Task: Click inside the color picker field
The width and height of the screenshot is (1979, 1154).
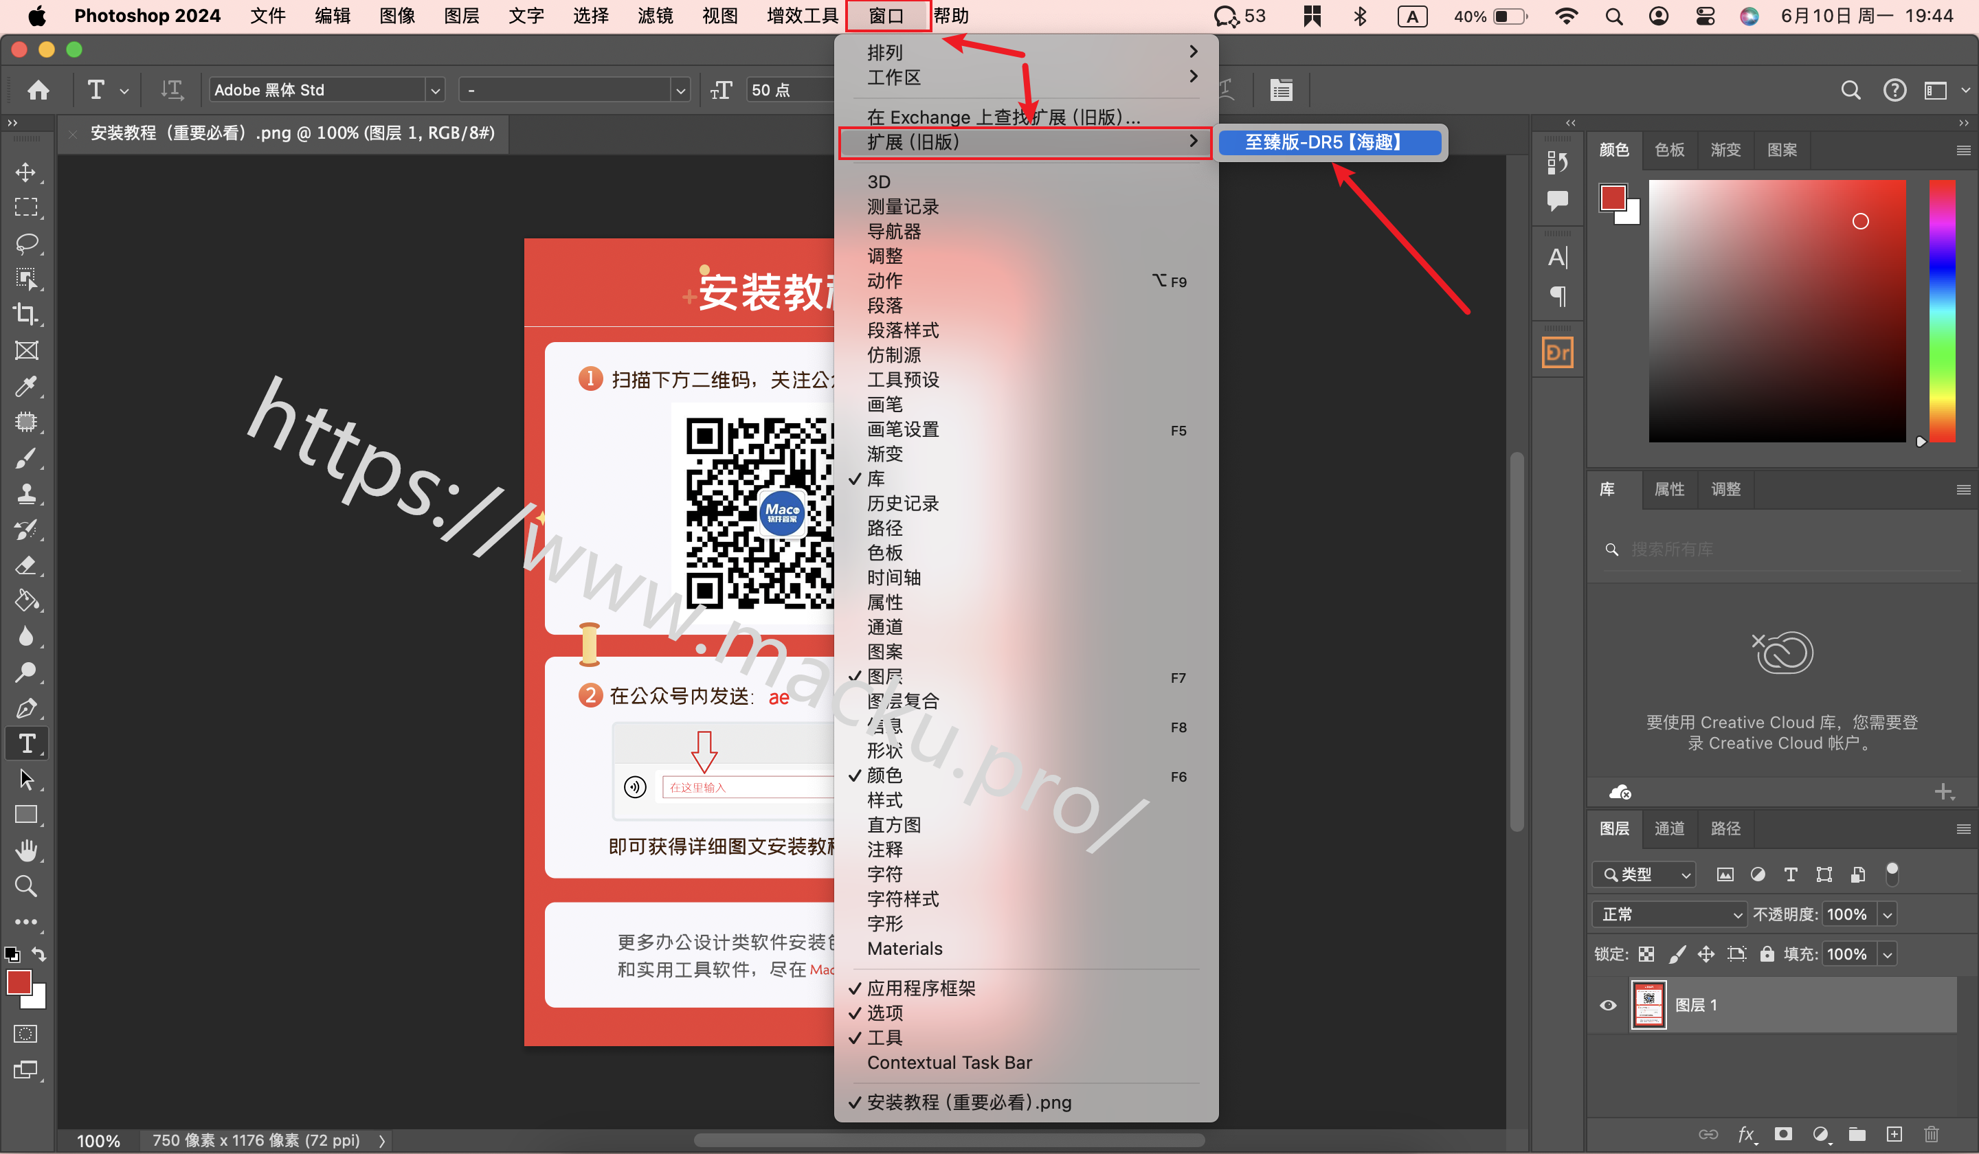Action: click(x=1776, y=311)
